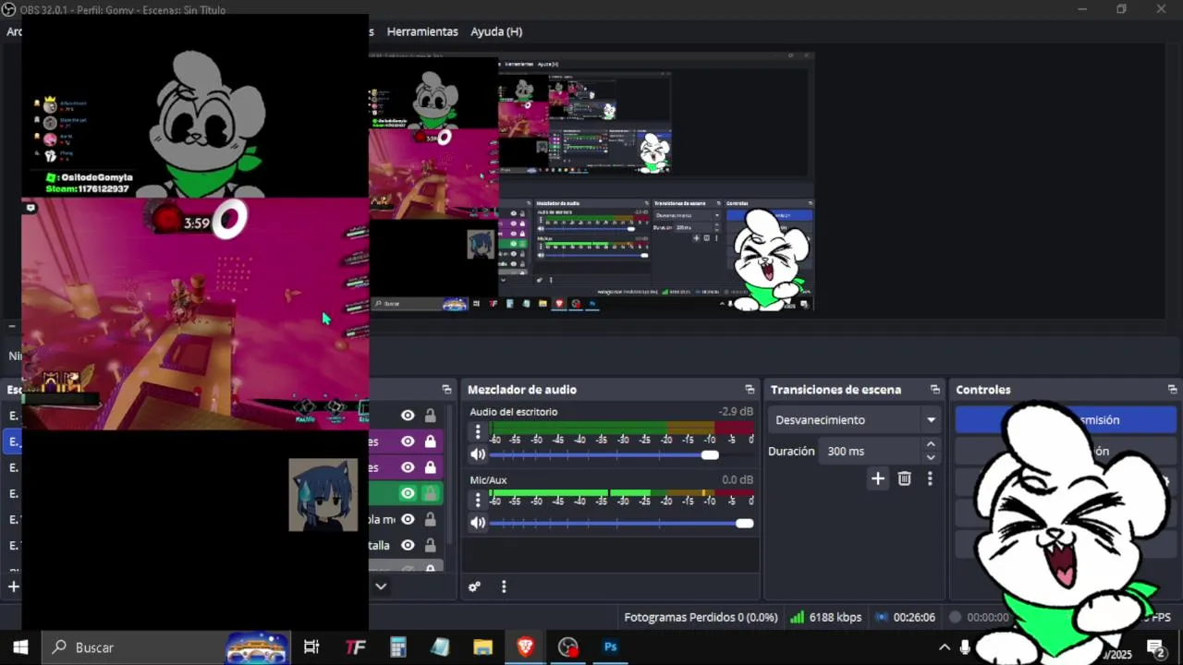
Task: Open the notification center icon
Action: click(1155, 647)
